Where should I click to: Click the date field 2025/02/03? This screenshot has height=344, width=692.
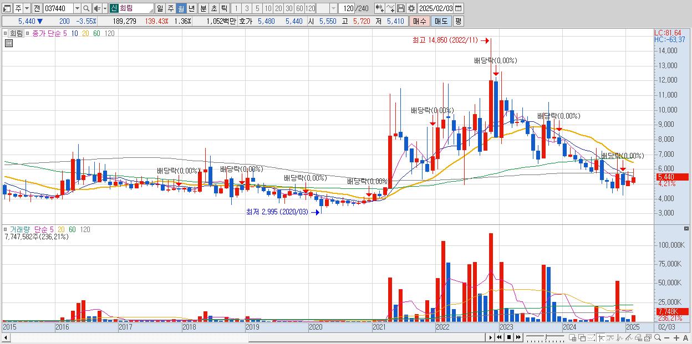(x=435, y=8)
